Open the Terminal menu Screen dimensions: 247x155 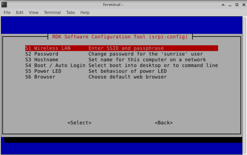click(x=52, y=12)
